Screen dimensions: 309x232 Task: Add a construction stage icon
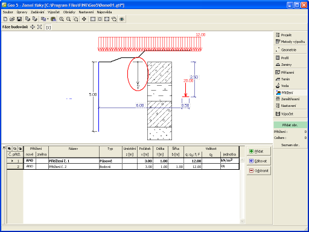click(x=33, y=27)
